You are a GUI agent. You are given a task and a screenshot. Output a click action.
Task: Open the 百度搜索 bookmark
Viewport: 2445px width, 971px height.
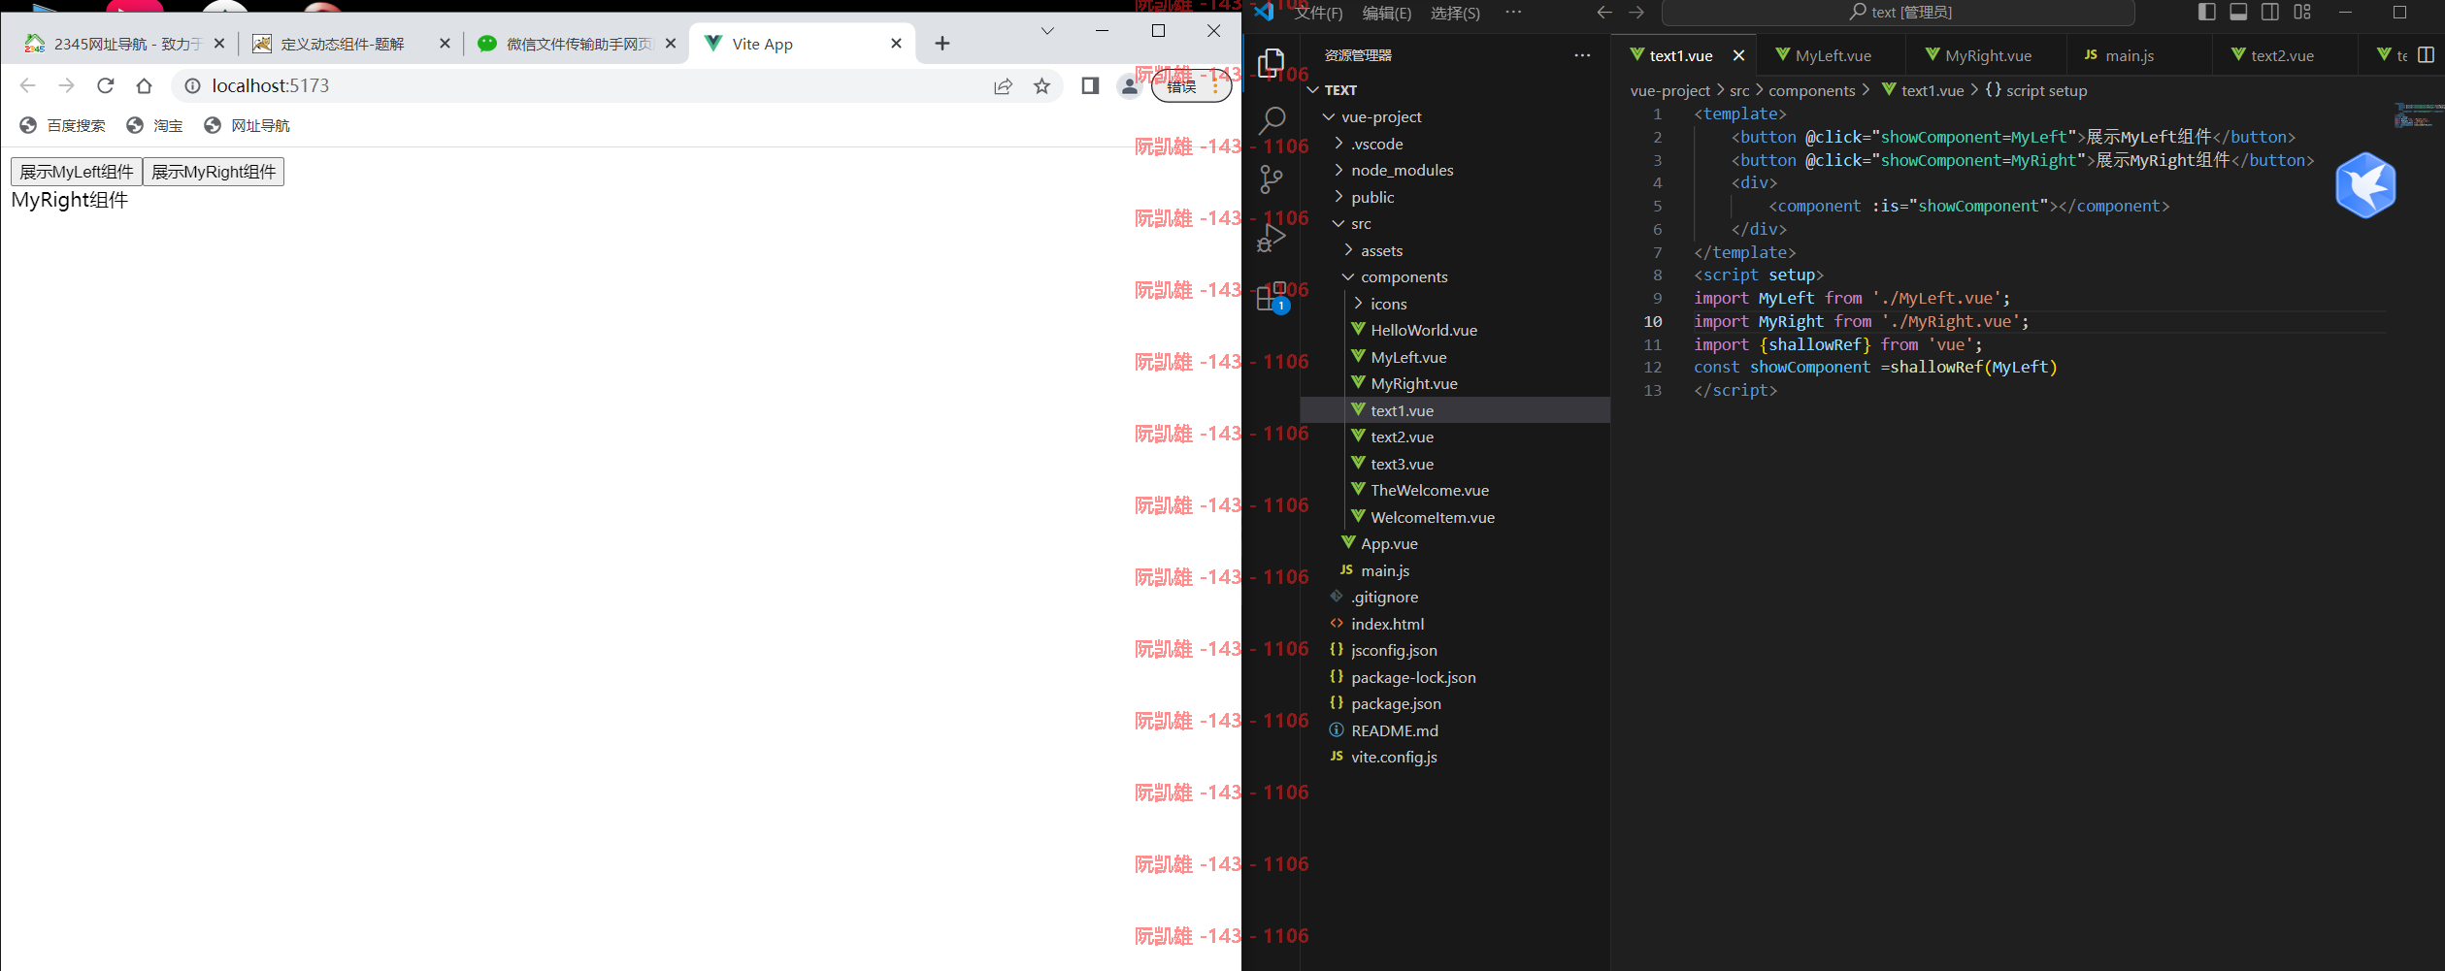point(63,125)
